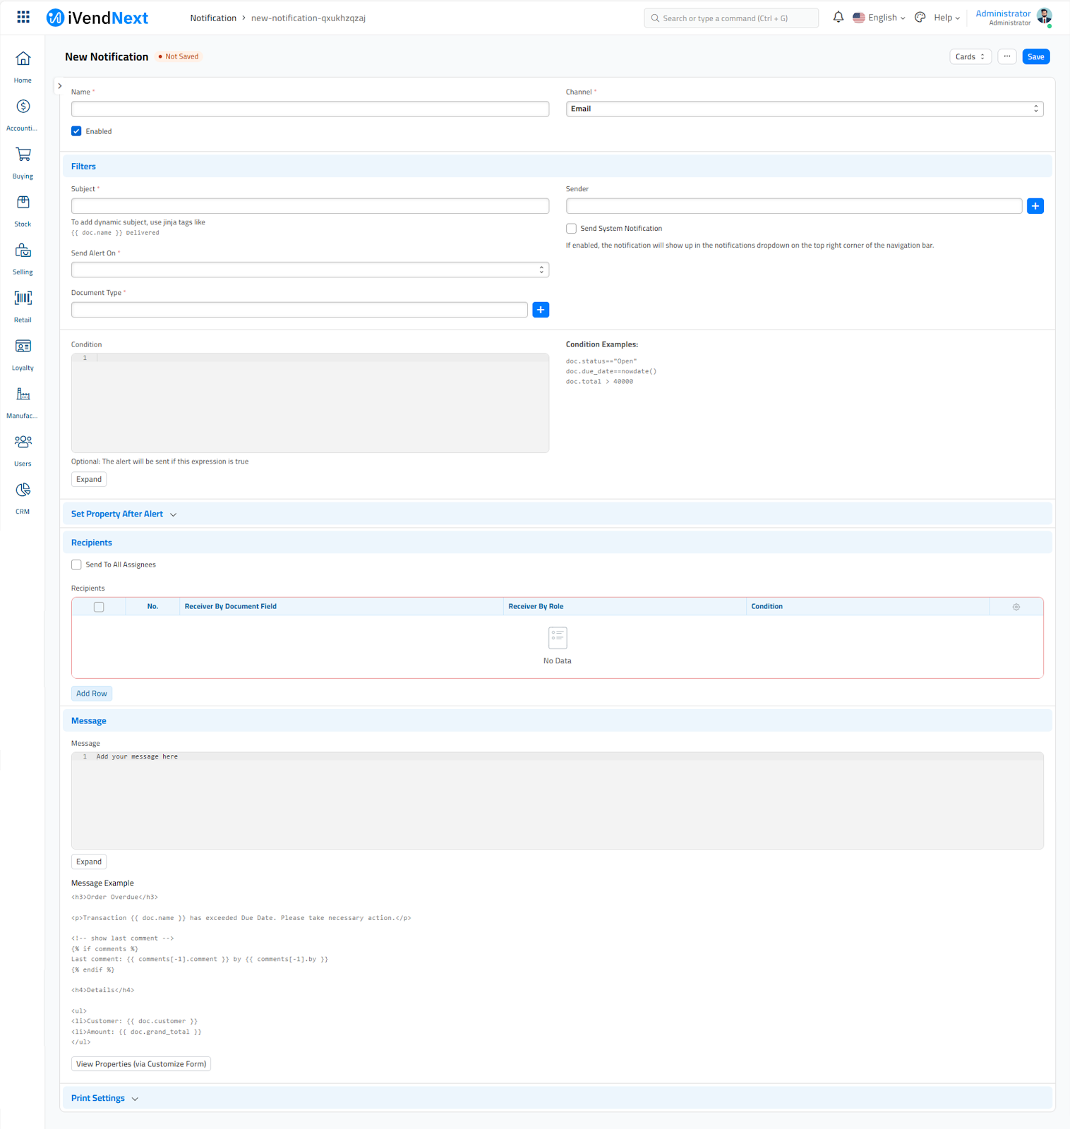Image resolution: width=1070 pixels, height=1129 pixels.
Task: Uncheck the Enabled checkbox
Action: [76, 131]
